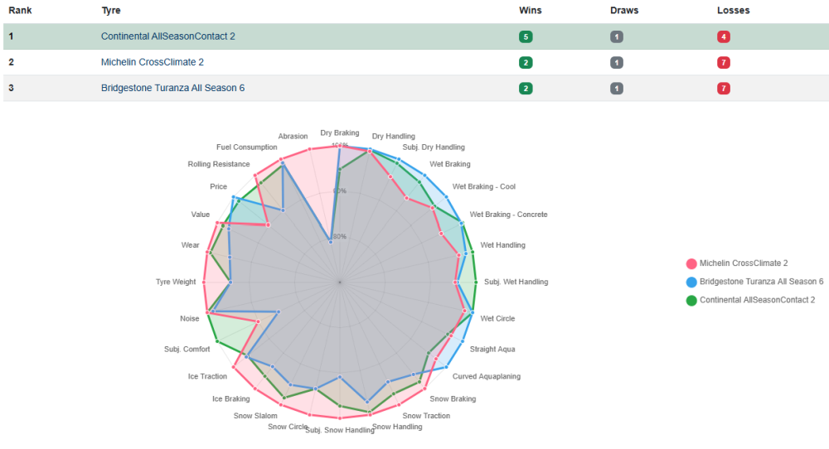Click the Wet Braking - Concrete label
This screenshot has width=829, height=449.
click(x=509, y=215)
